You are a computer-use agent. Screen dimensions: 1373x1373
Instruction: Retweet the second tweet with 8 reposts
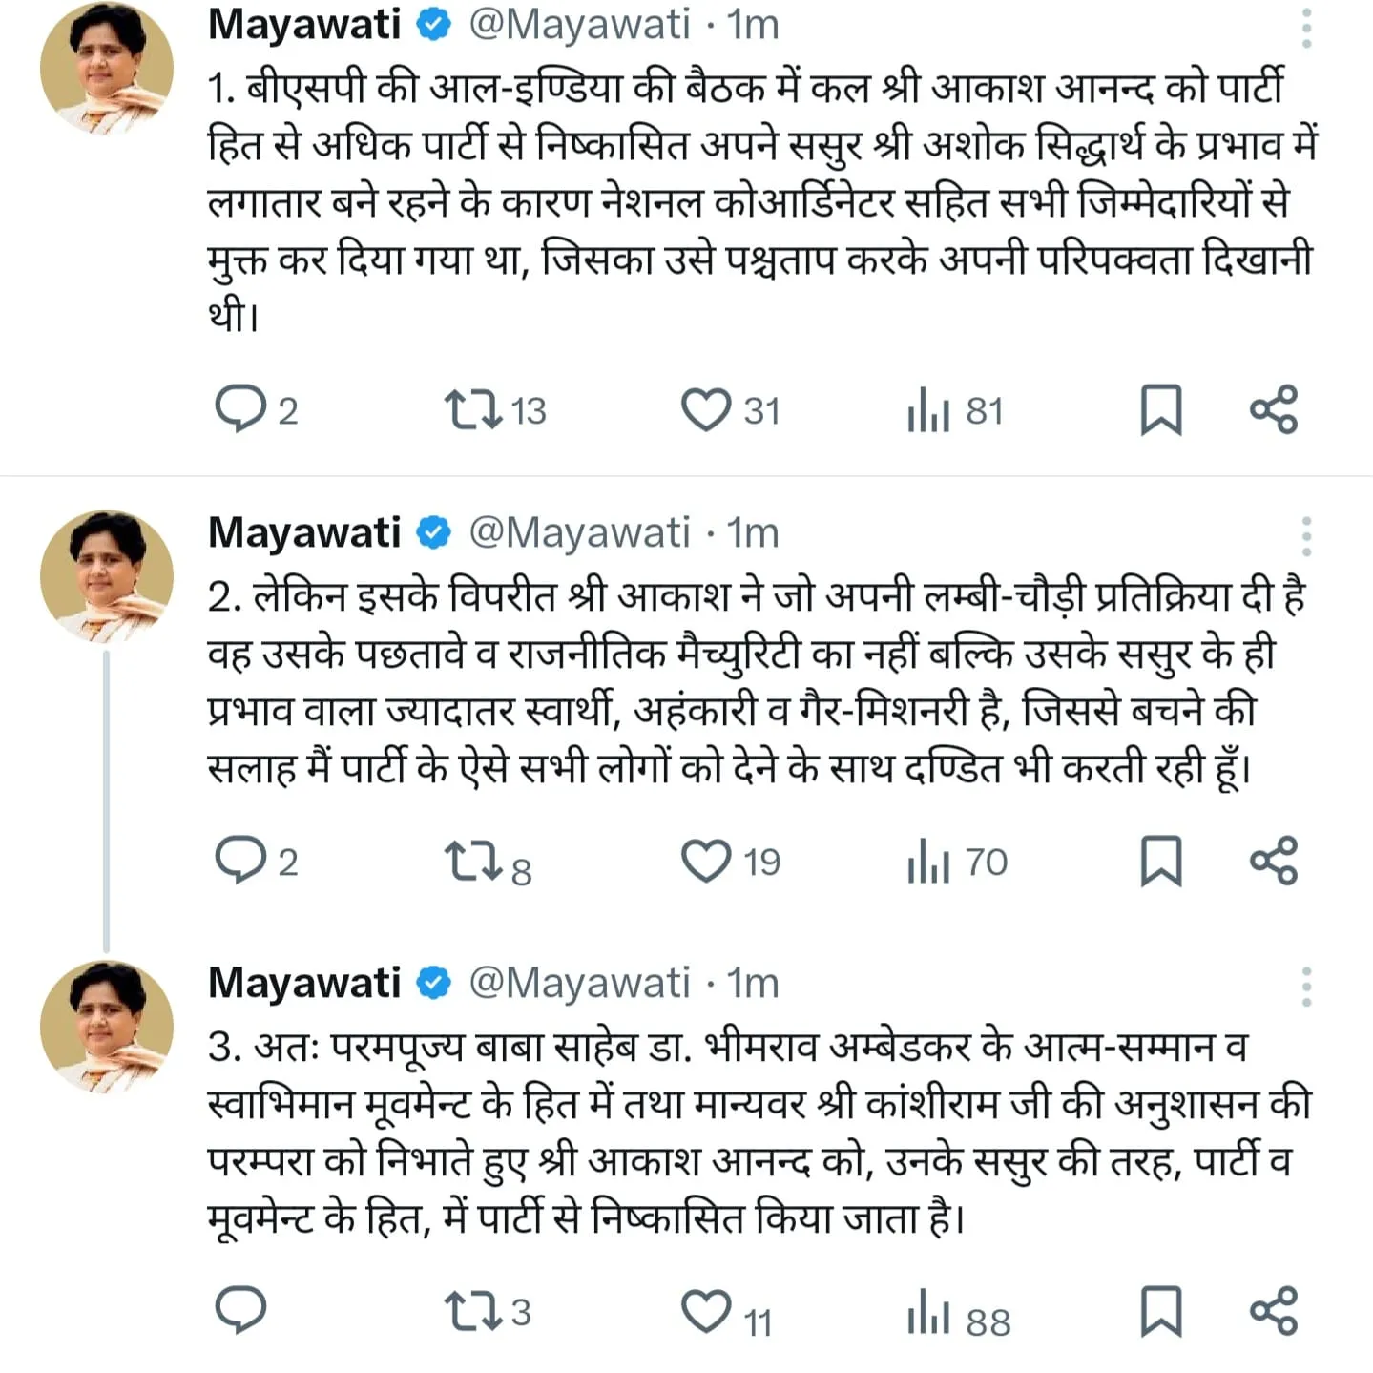476,863
